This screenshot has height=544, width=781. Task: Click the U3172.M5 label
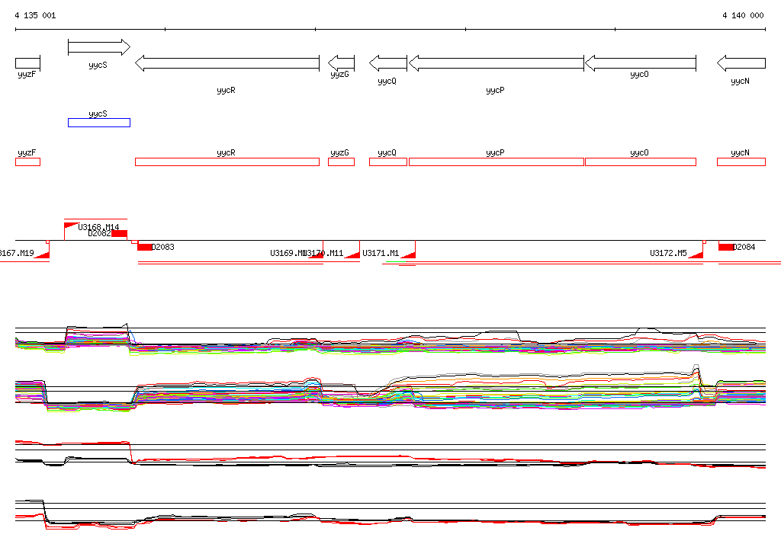pyautogui.click(x=668, y=254)
